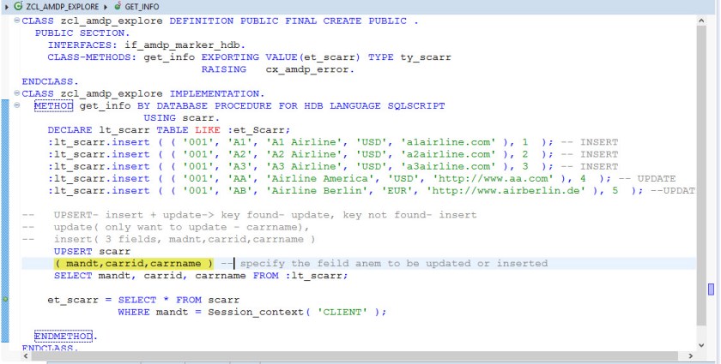Click 'Airline Berlin' string literal
The width and height of the screenshot is (721, 364).
pyautogui.click(x=320, y=190)
